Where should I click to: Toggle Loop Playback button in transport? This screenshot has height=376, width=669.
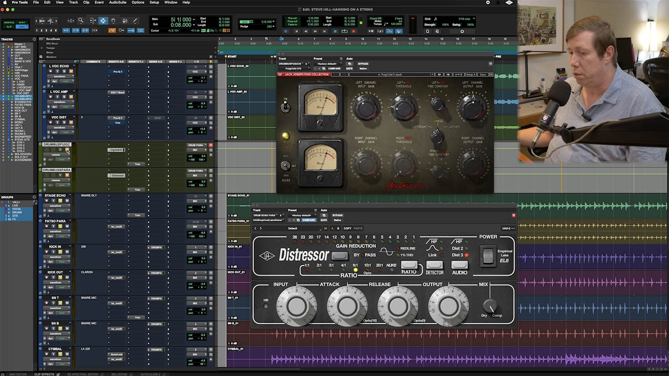[x=344, y=31]
